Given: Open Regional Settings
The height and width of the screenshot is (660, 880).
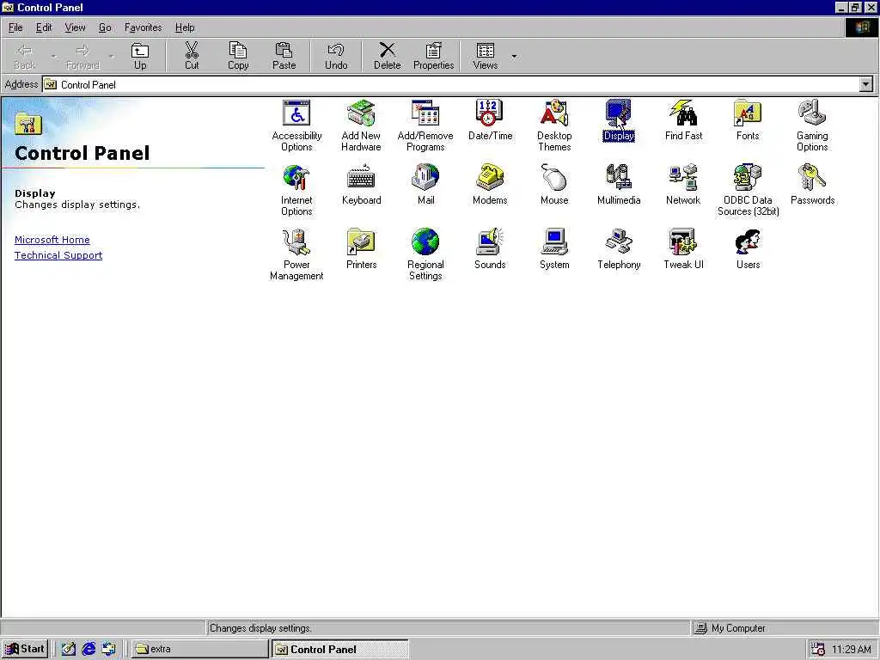Looking at the screenshot, I should (x=425, y=254).
